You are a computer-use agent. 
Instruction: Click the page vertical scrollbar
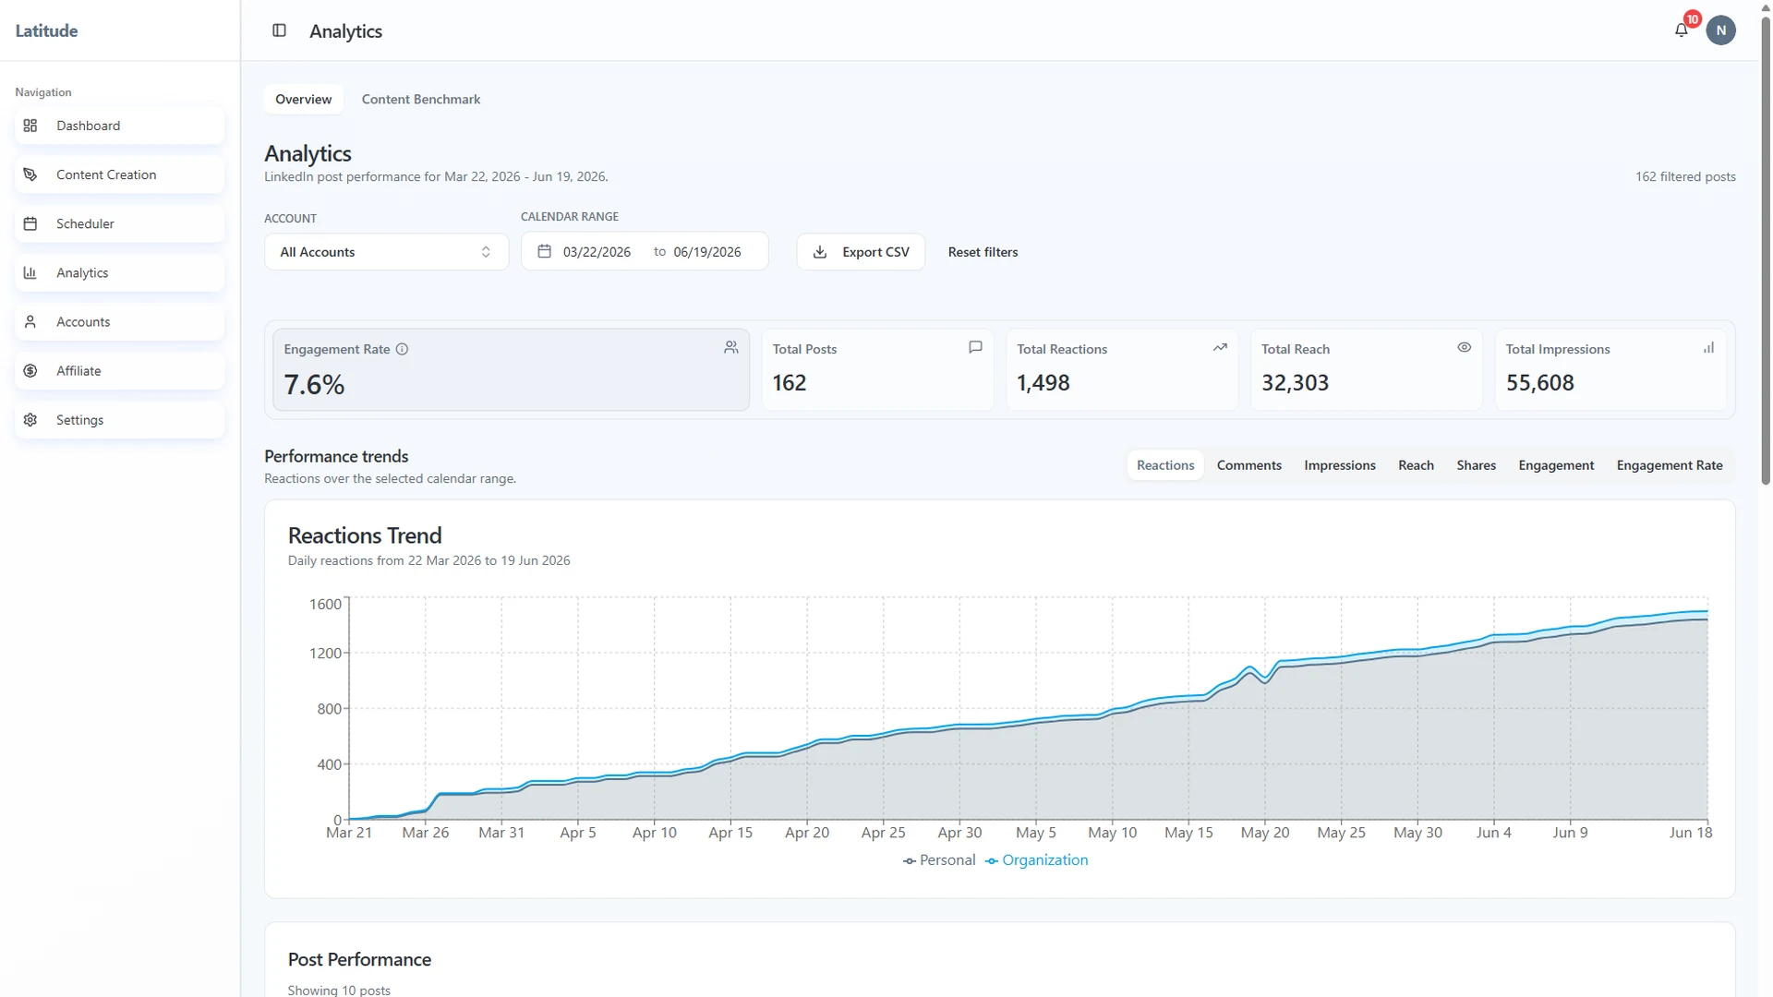(1766, 249)
